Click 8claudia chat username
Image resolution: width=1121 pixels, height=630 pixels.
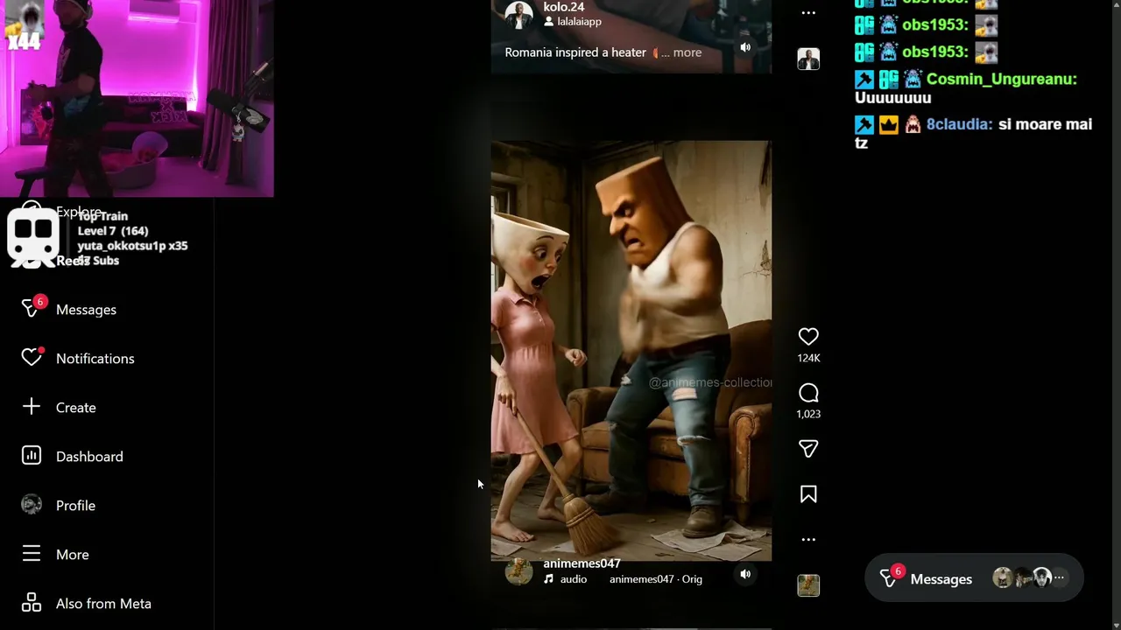coord(959,124)
